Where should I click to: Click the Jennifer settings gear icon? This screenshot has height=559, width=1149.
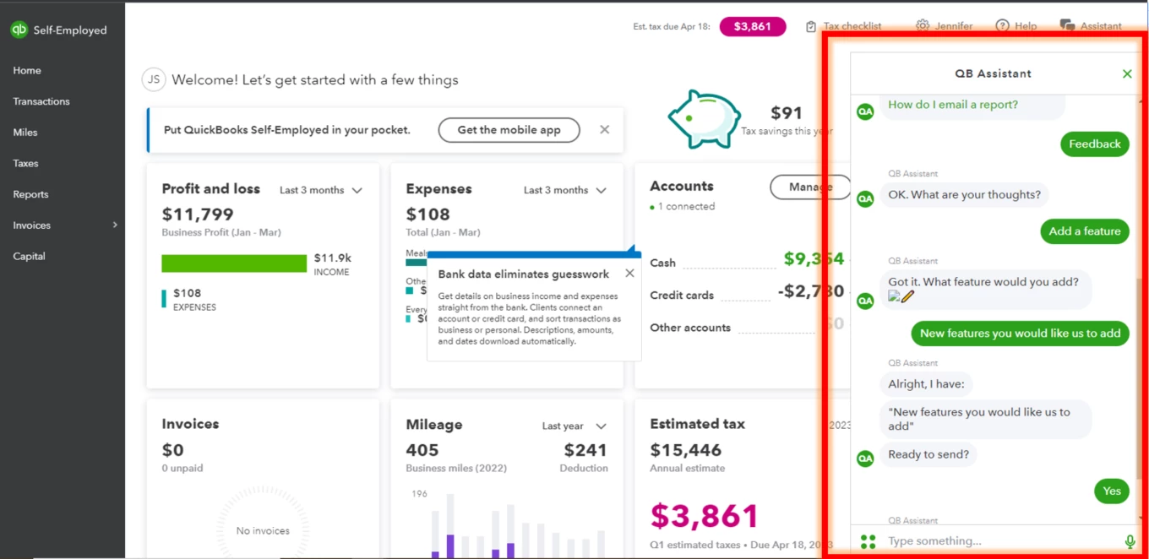923,26
